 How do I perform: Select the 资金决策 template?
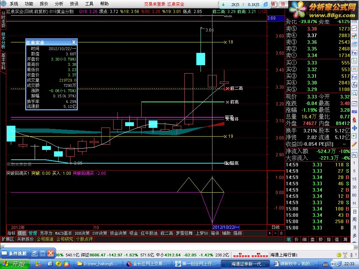coord(118,233)
